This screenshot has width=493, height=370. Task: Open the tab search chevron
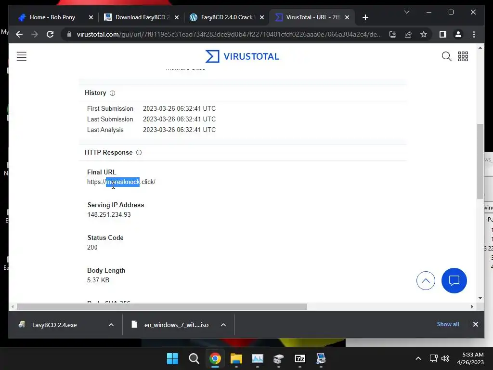point(406,12)
